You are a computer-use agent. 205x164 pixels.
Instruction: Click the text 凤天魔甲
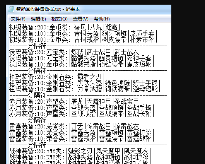point(108,151)
